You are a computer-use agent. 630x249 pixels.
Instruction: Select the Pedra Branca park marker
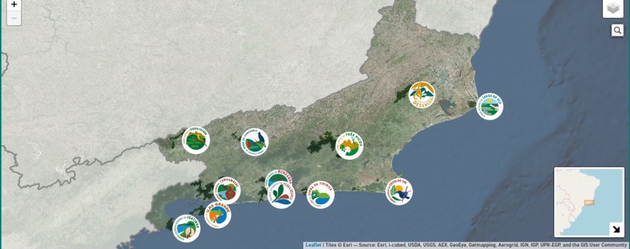[282, 195]
